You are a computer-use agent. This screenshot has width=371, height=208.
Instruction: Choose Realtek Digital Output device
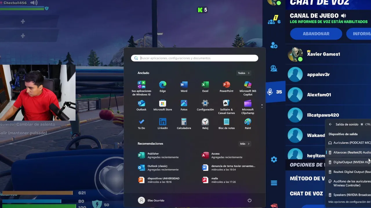click(x=349, y=172)
